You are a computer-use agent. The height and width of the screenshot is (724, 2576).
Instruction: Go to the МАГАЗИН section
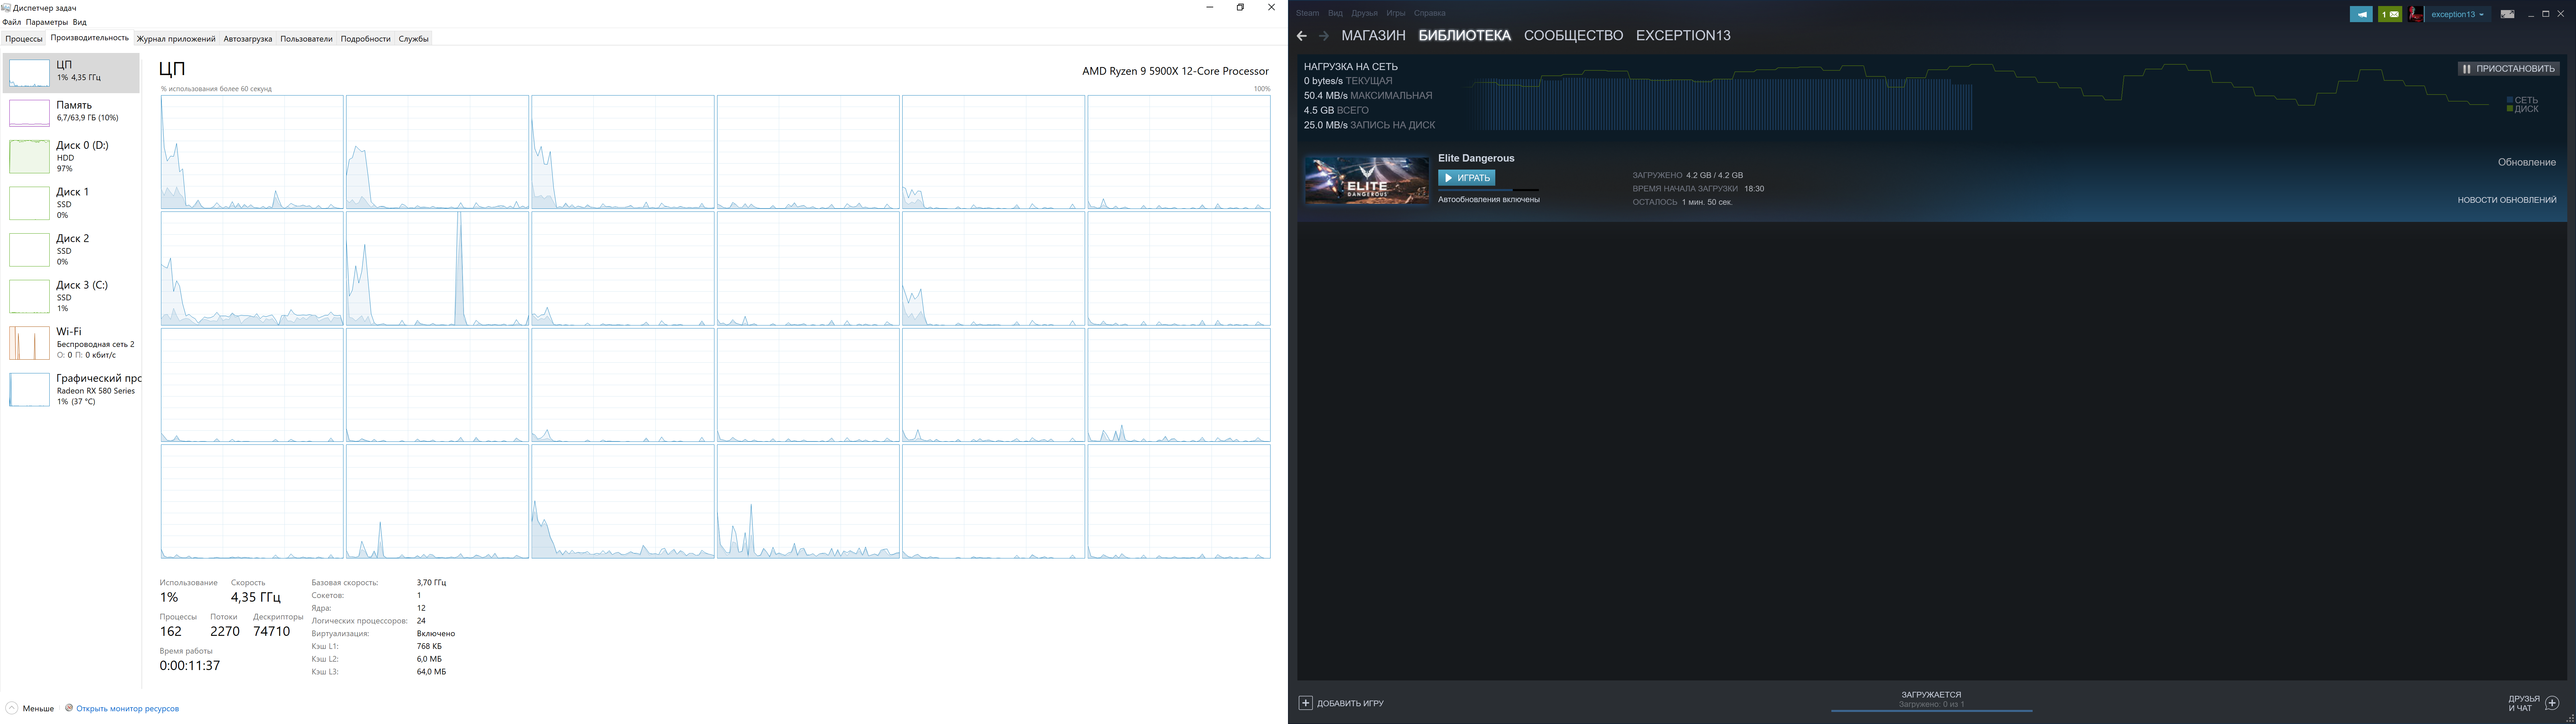(1373, 36)
